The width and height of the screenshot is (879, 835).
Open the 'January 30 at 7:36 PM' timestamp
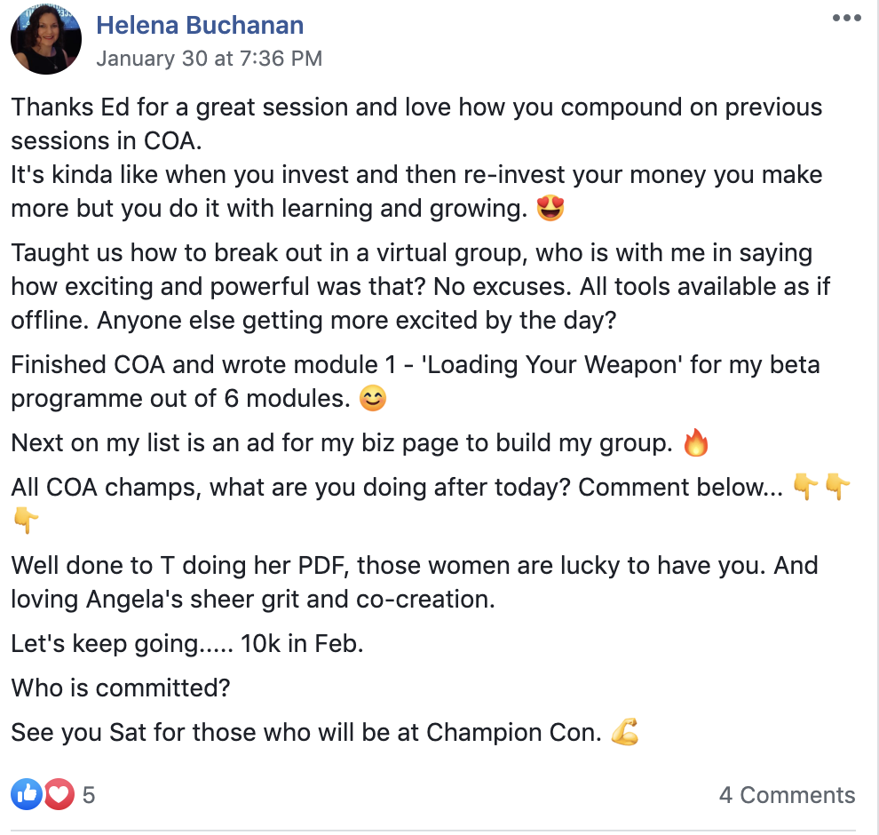209,59
